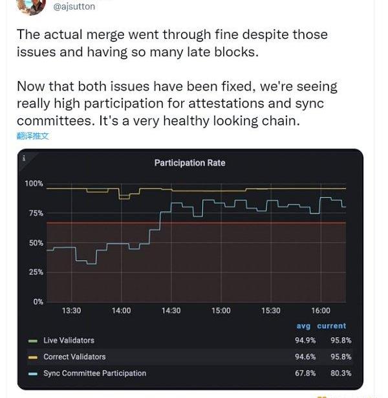Screen dimensions: 388x398
Task: Click the 100% y-axis label
Action: [34, 184]
